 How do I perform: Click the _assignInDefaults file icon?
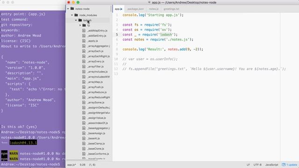pyautogui.click(x=84, y=108)
